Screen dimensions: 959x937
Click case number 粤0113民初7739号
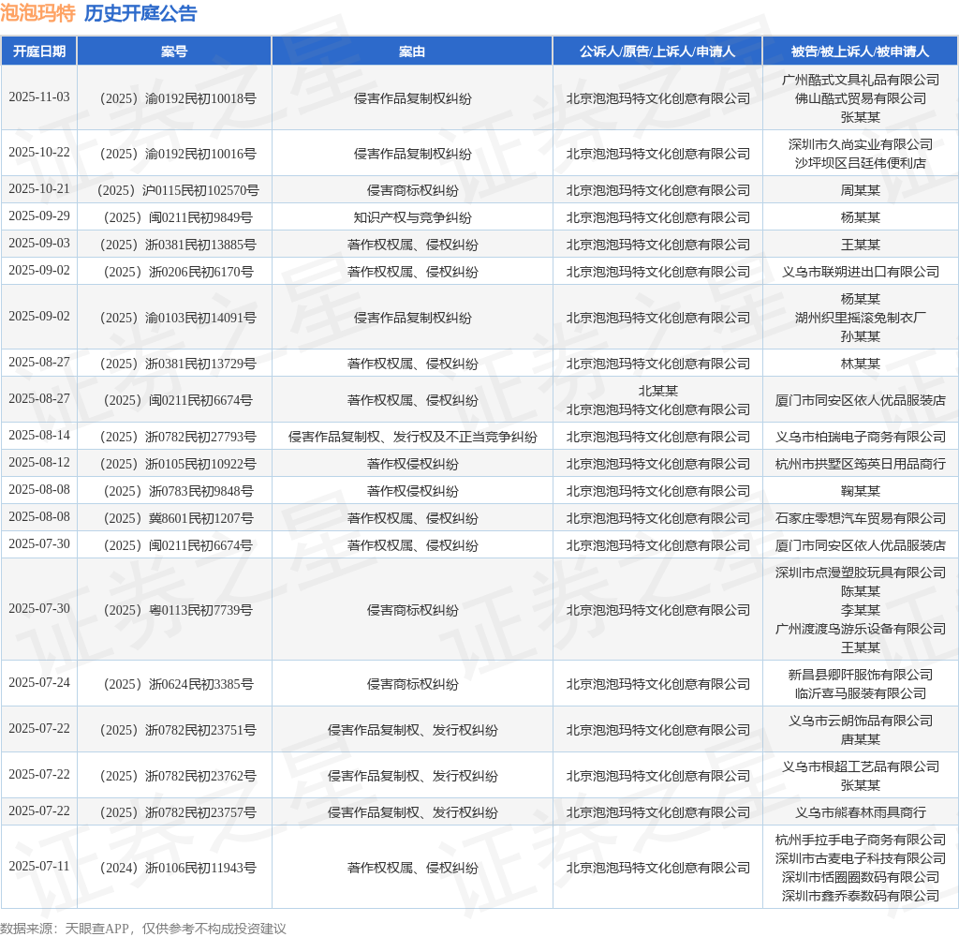coord(178,610)
